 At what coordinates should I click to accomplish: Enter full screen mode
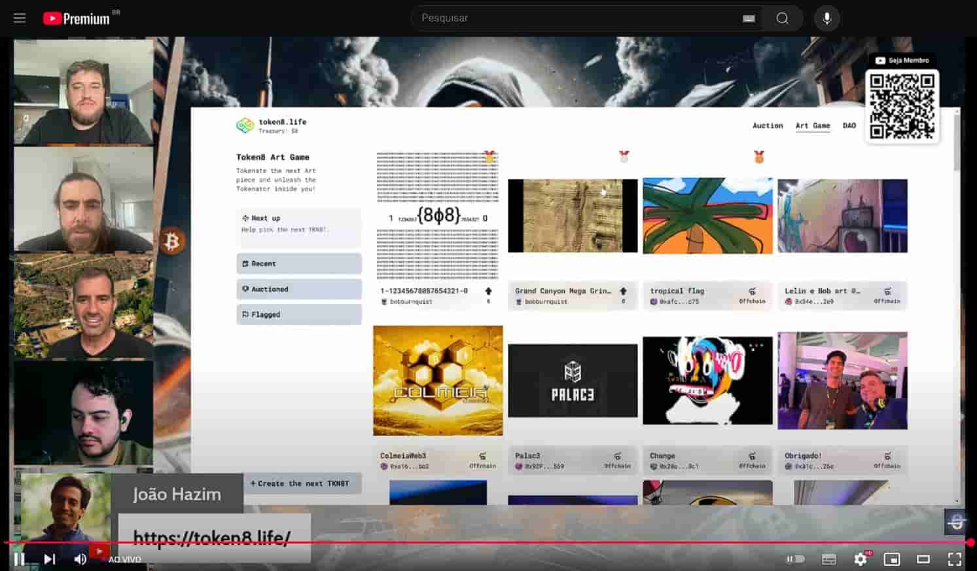[x=955, y=559]
